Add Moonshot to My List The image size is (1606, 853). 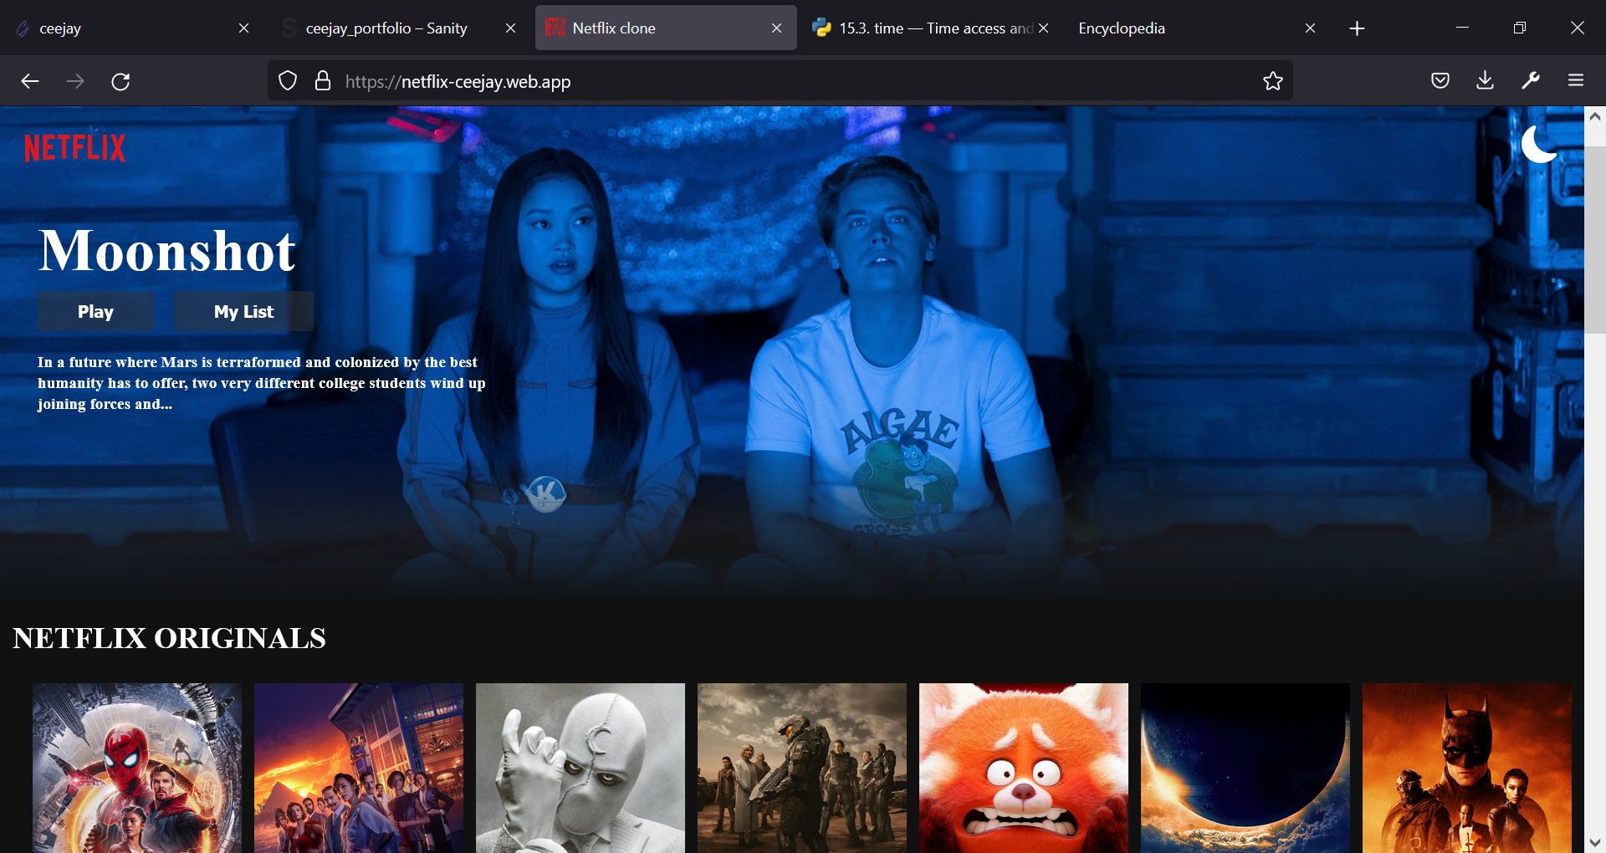[243, 311]
